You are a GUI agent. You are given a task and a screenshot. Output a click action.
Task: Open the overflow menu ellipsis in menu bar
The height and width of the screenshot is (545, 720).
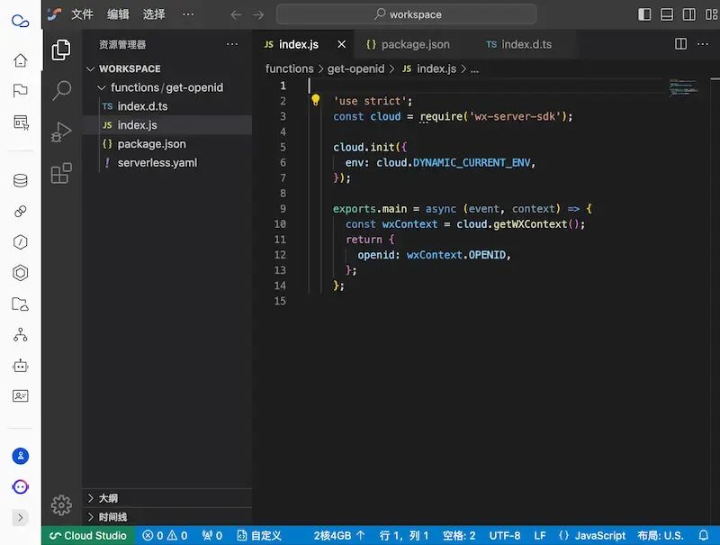coord(188,14)
